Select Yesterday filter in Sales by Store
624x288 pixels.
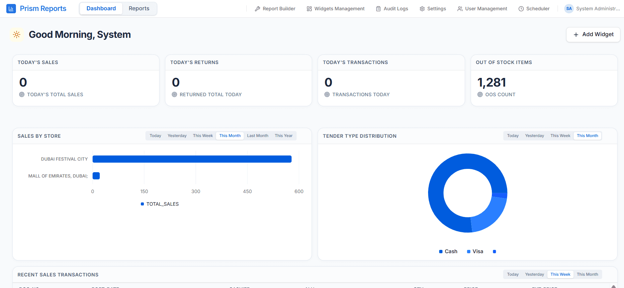(x=177, y=136)
